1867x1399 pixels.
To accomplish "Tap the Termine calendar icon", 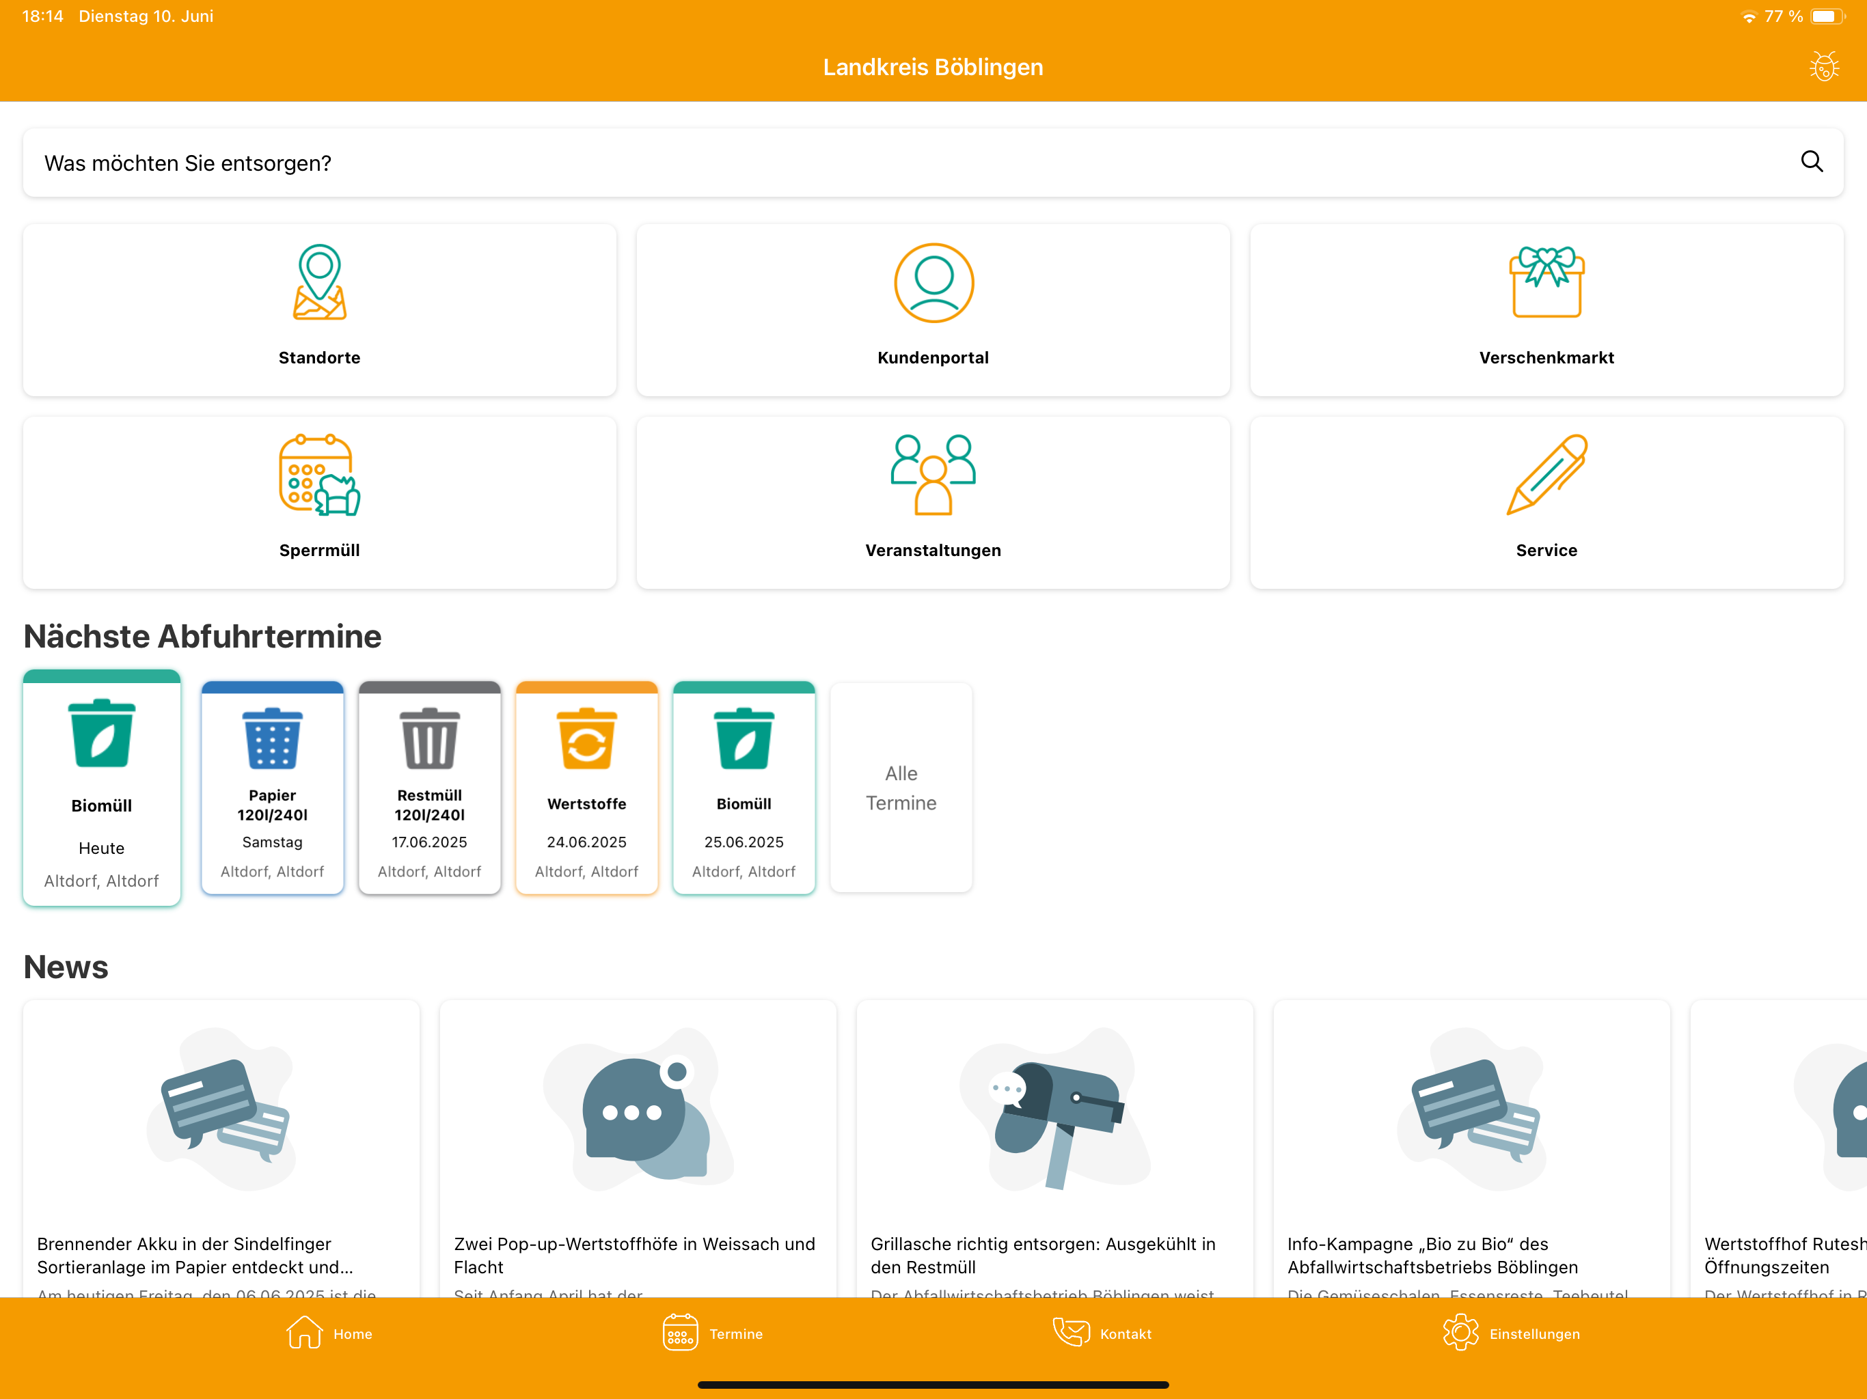I will (680, 1332).
